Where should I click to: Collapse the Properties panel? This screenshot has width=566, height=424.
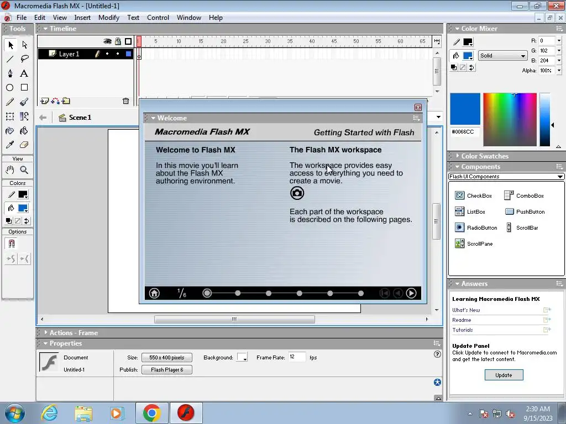[x=45, y=343]
